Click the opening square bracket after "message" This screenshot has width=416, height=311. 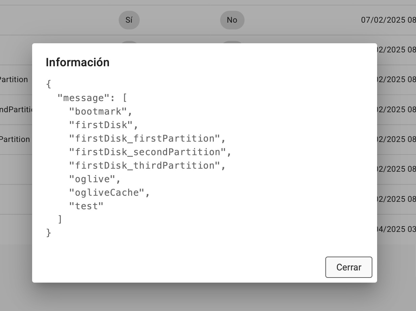tap(124, 98)
